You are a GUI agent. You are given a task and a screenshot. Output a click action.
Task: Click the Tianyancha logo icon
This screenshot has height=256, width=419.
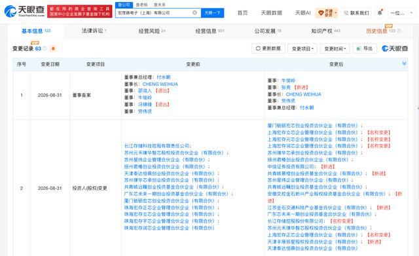10,11
